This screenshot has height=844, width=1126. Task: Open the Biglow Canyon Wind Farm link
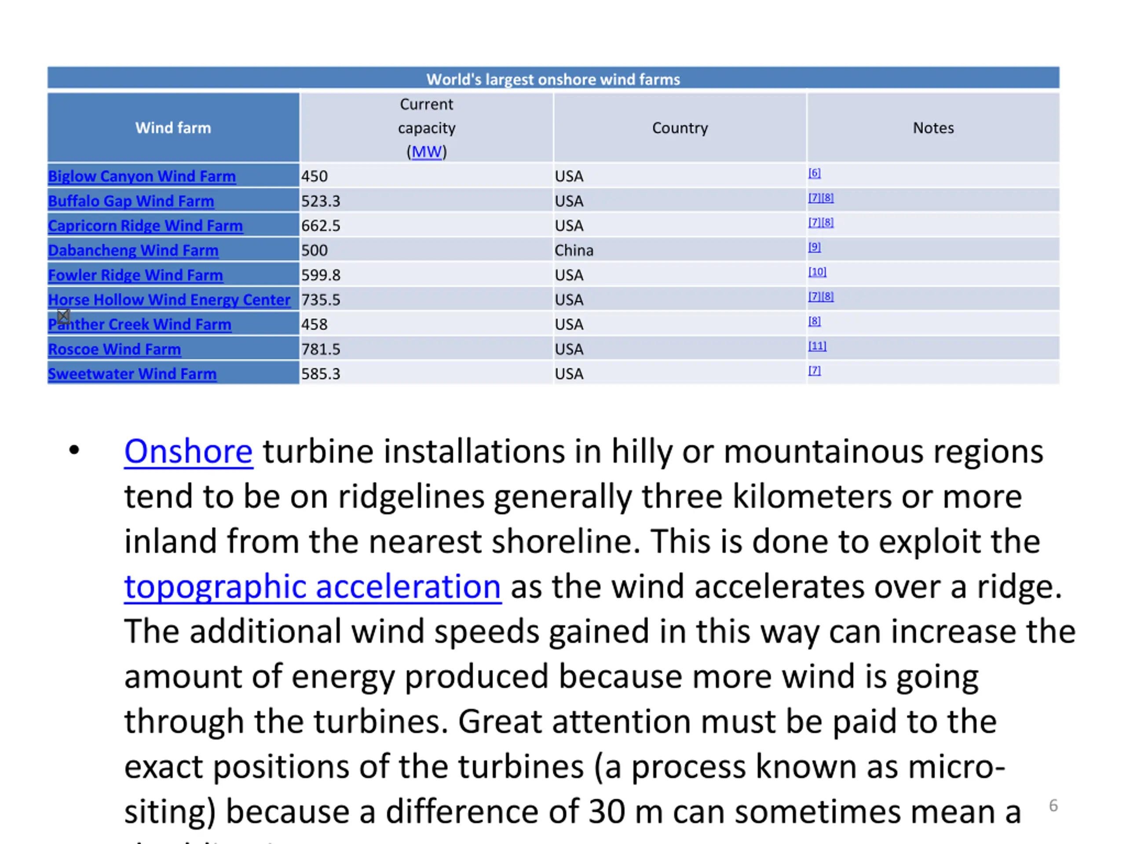(142, 176)
